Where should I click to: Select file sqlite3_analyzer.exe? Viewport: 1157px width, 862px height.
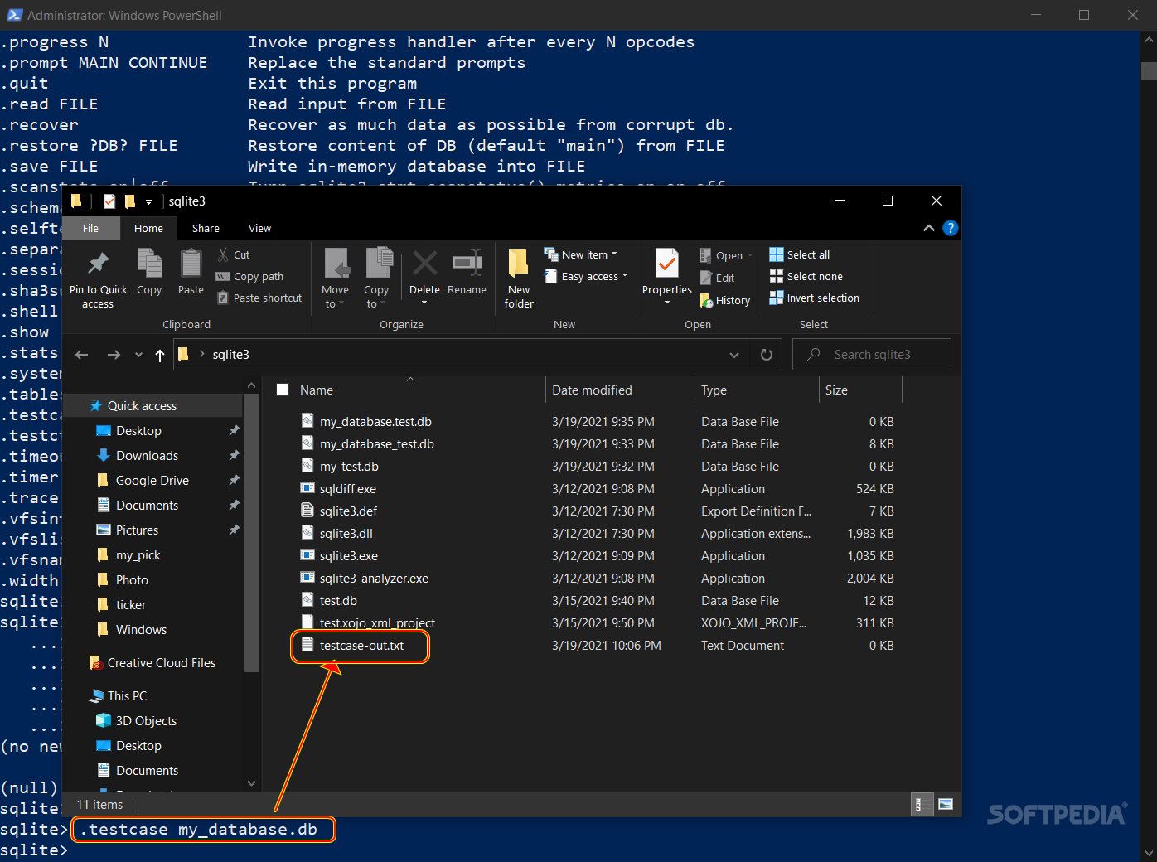[x=374, y=579]
